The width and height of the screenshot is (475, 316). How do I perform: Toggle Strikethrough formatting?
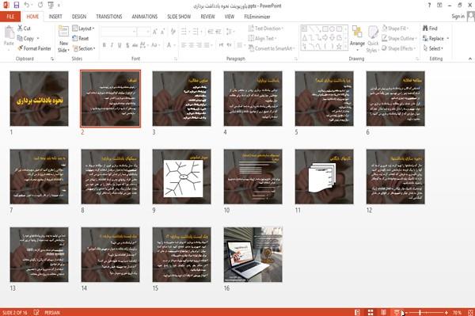pyautogui.click(x=135, y=45)
